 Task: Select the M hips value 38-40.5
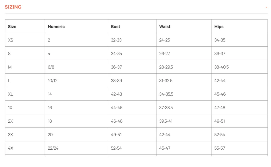(x=221, y=67)
